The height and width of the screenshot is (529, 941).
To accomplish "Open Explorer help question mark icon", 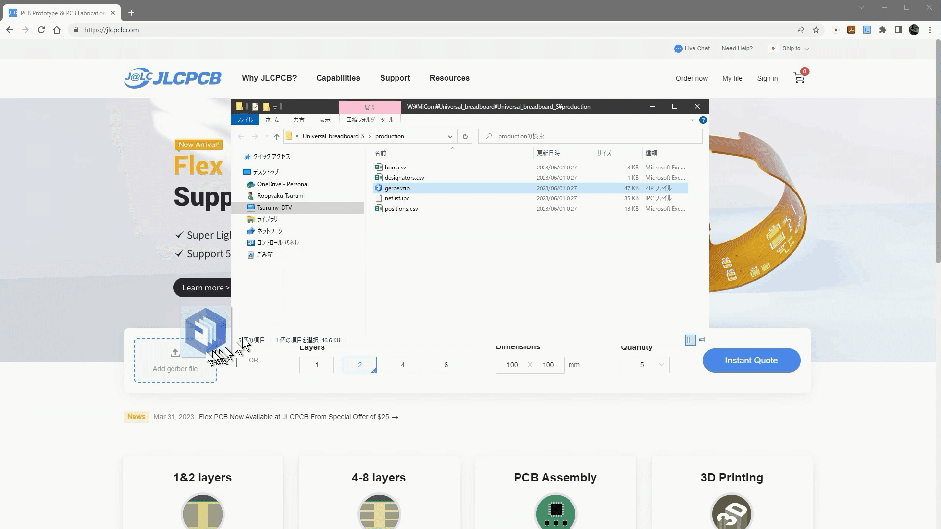I will coord(703,120).
